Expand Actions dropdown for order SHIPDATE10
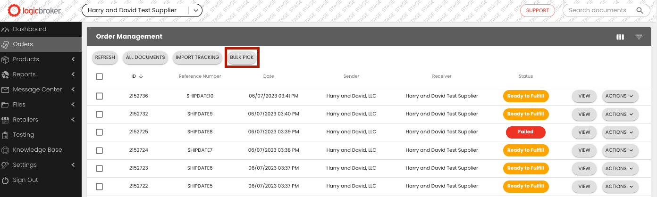Screen dimensions: 657x197 tap(620, 96)
